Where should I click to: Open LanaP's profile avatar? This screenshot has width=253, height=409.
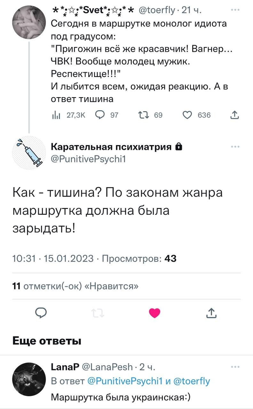click(x=29, y=379)
